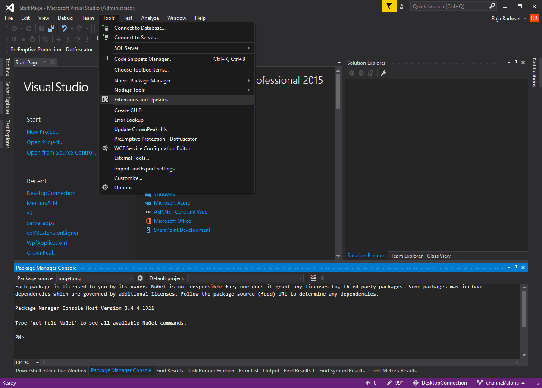542x388 pixels.
Task: Switch to the Team Explorer tab
Action: 407,256
